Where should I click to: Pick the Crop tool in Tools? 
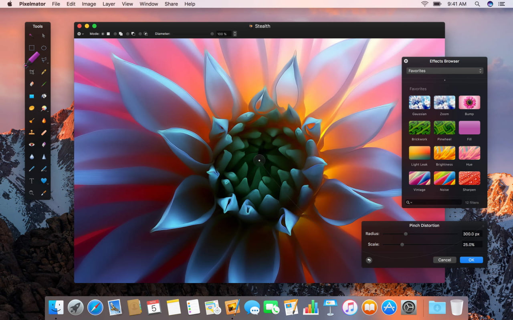[32, 72]
